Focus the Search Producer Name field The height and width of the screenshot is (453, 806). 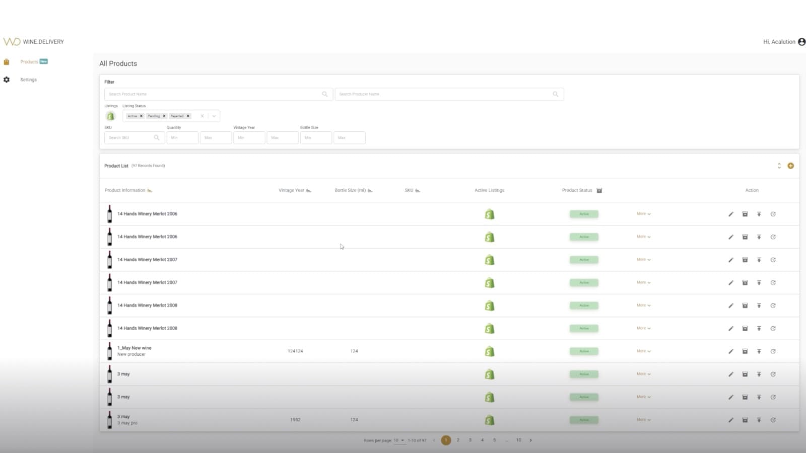coord(449,94)
